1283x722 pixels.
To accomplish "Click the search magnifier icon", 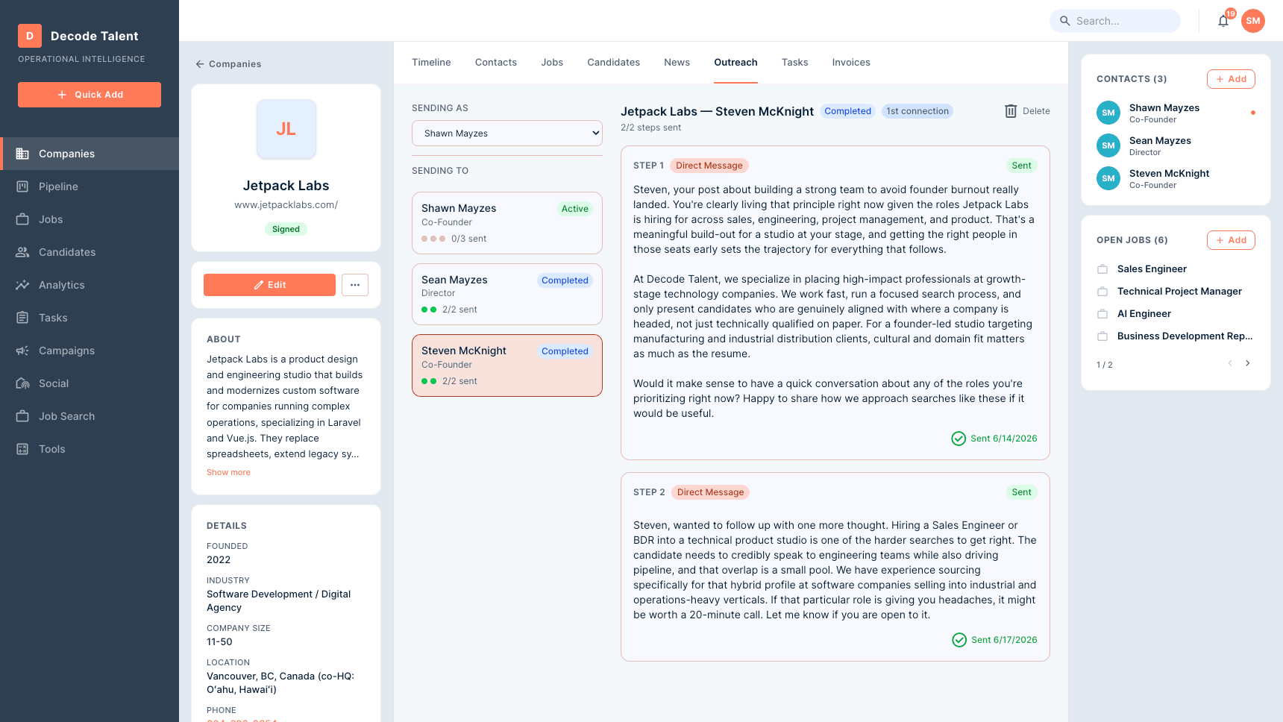I will point(1065,21).
